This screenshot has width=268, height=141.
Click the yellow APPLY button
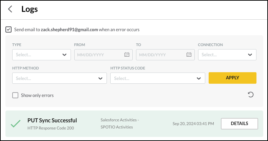tap(232, 78)
